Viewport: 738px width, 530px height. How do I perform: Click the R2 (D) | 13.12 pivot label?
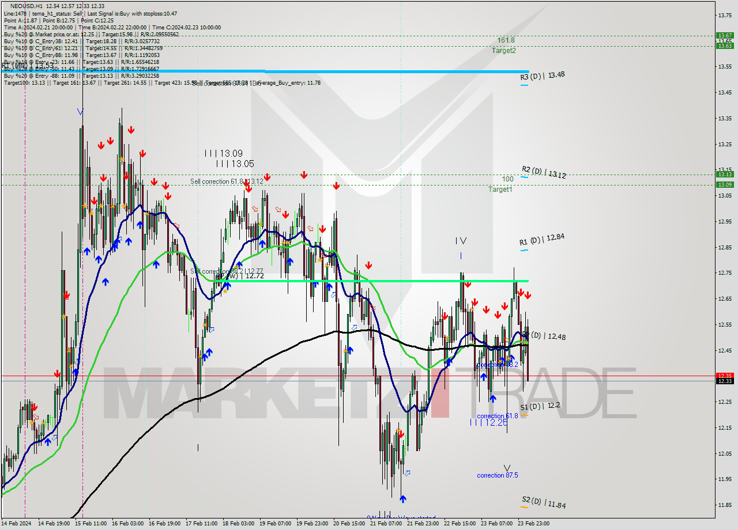544,172
